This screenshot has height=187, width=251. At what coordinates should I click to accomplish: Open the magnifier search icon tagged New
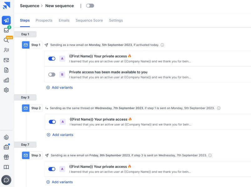click(x=7, y=40)
